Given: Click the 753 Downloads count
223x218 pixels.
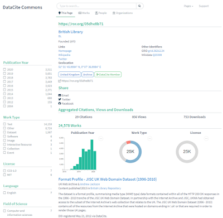Looking at the screenshot, I should [195, 117].
